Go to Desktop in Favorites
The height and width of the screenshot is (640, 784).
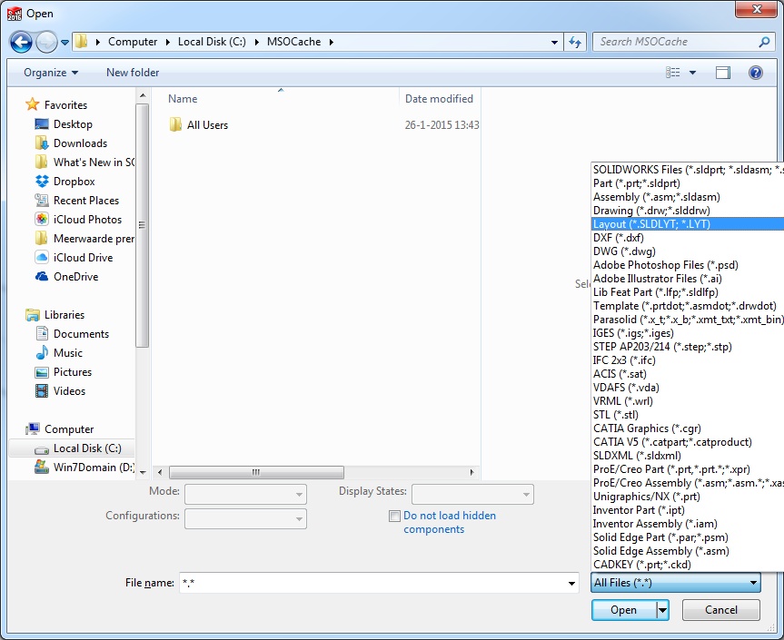64,123
